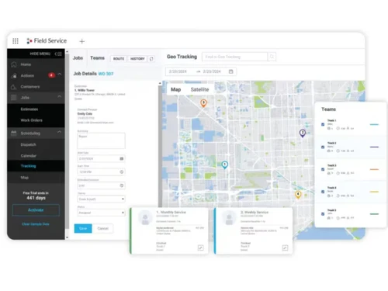
Task: Select the Satellite view tab
Action: tap(199, 89)
